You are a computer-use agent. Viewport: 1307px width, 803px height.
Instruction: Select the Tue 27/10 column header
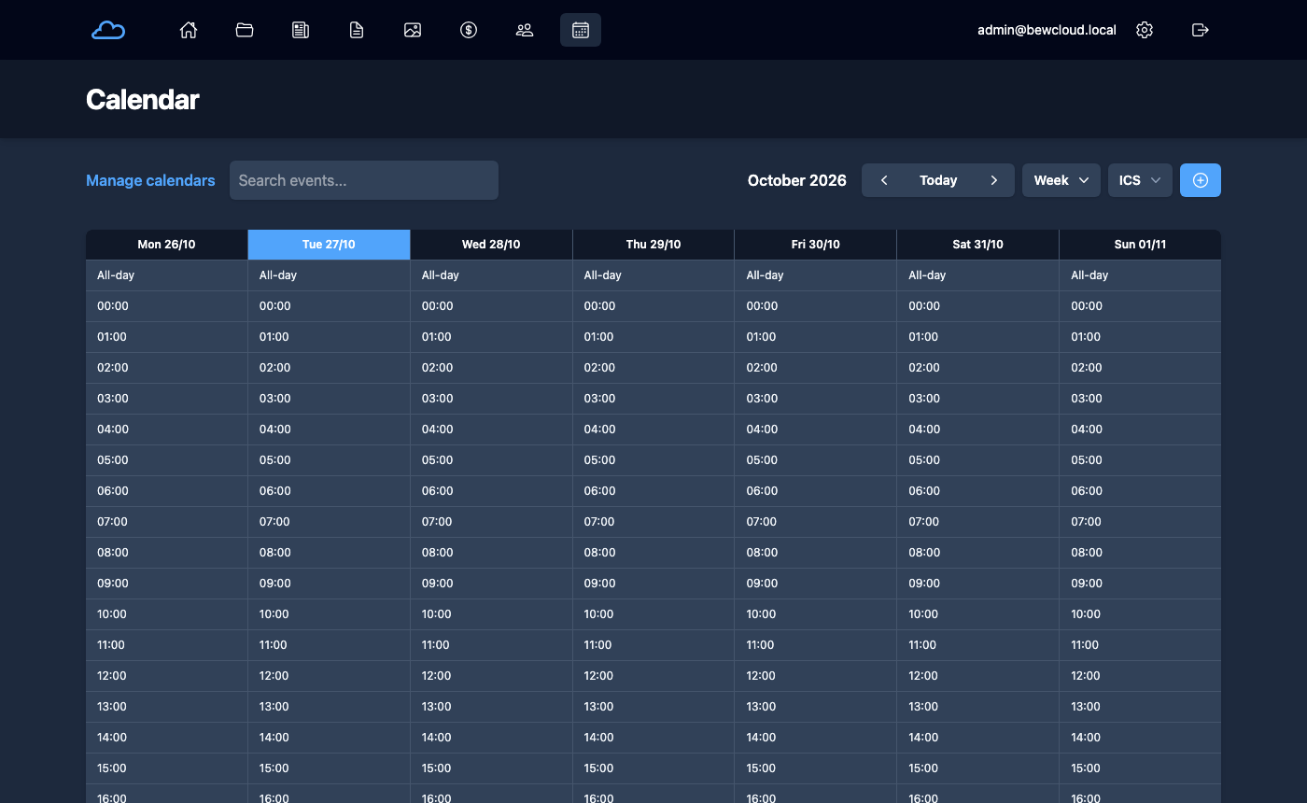coord(329,245)
